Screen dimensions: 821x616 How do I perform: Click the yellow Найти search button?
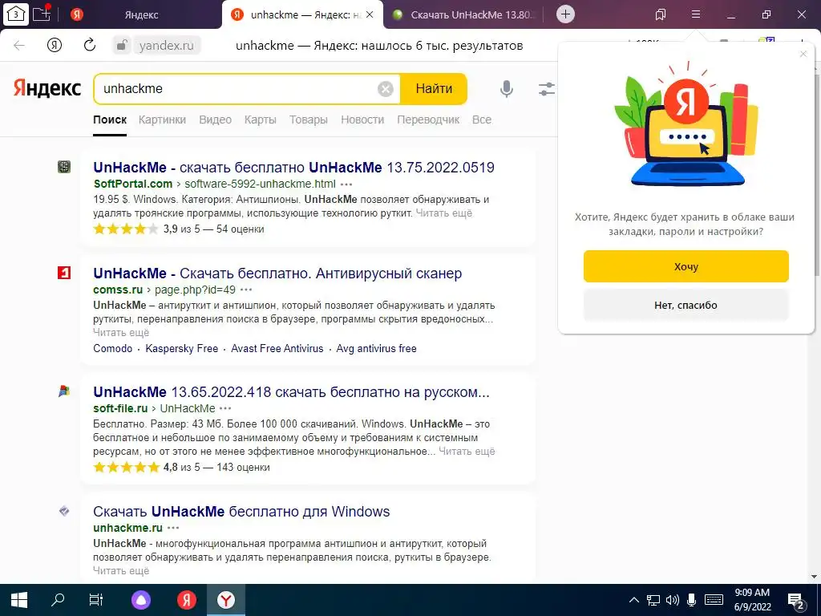click(x=434, y=89)
